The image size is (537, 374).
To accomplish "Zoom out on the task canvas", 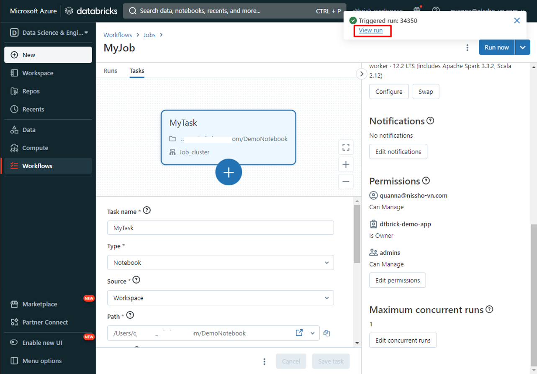I will click(x=346, y=182).
